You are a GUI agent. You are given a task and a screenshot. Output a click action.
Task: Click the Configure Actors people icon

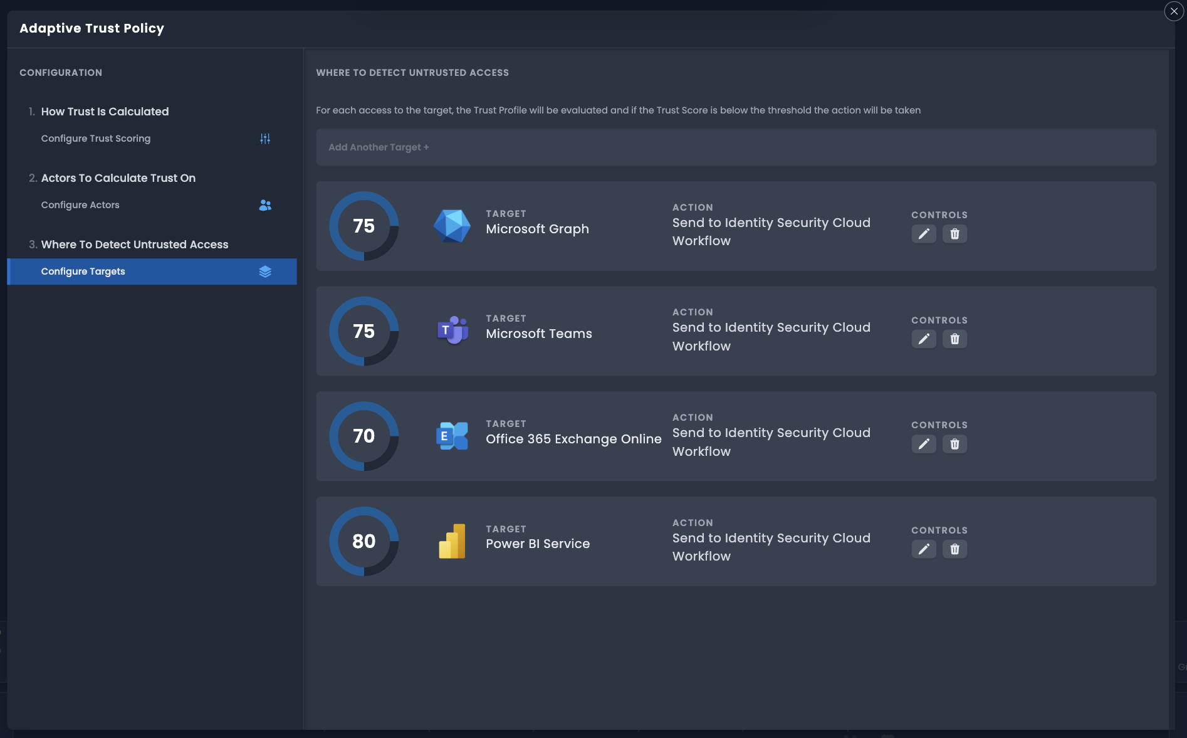coord(265,205)
